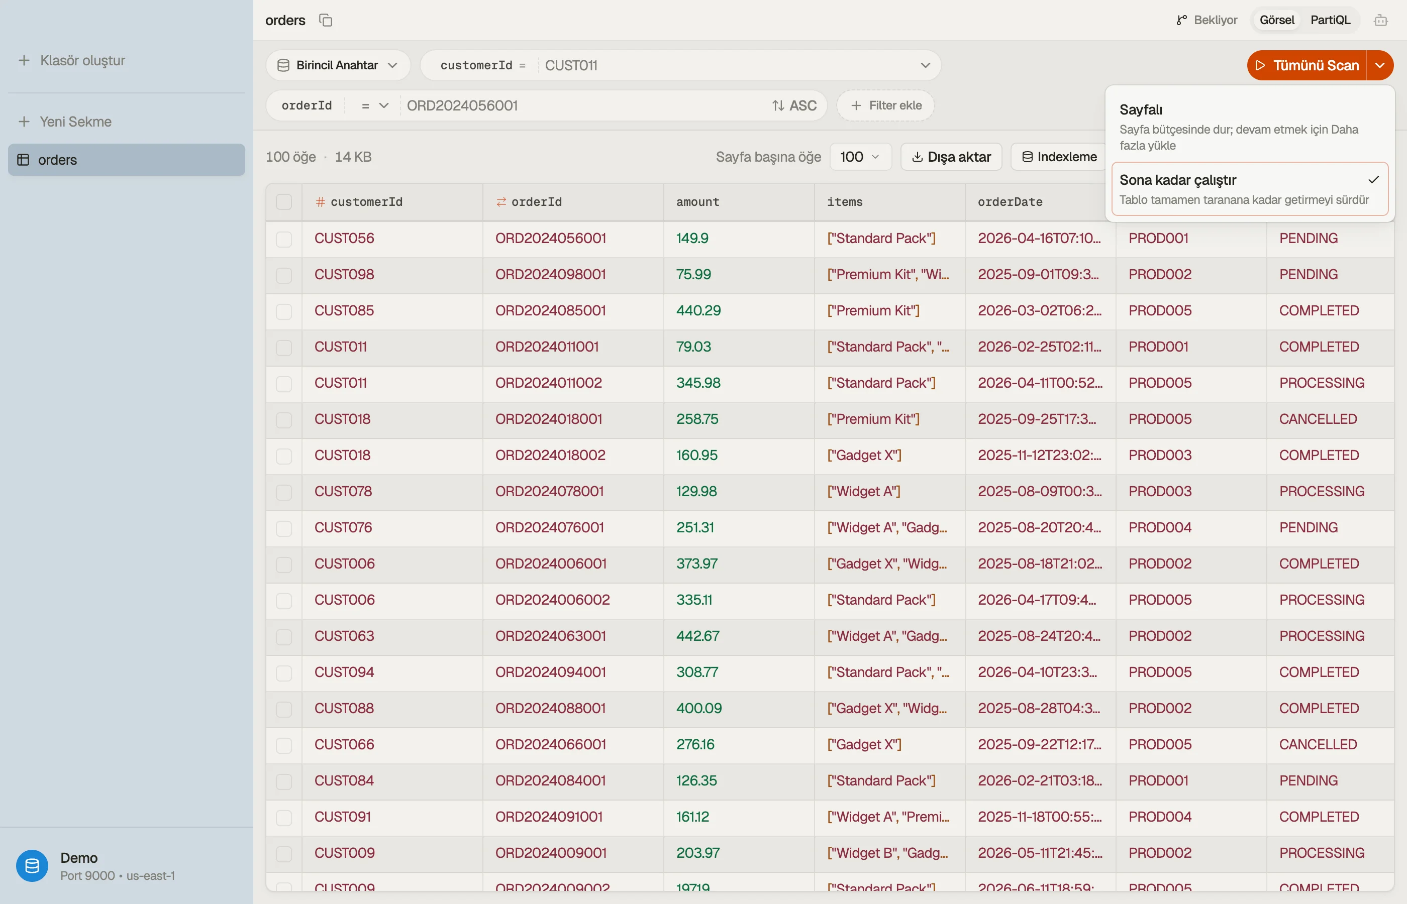Image resolution: width=1407 pixels, height=904 pixels.
Task: Click the copy icon next to orders title
Action: (x=325, y=21)
